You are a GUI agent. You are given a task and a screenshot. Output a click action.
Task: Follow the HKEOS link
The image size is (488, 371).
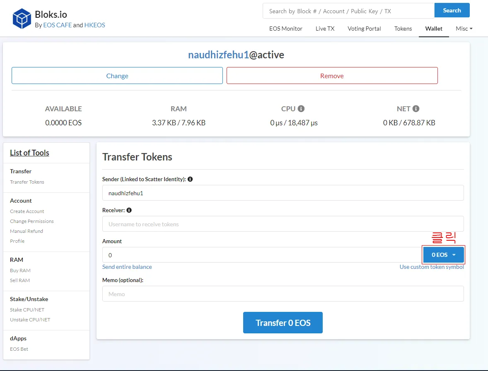tap(94, 25)
